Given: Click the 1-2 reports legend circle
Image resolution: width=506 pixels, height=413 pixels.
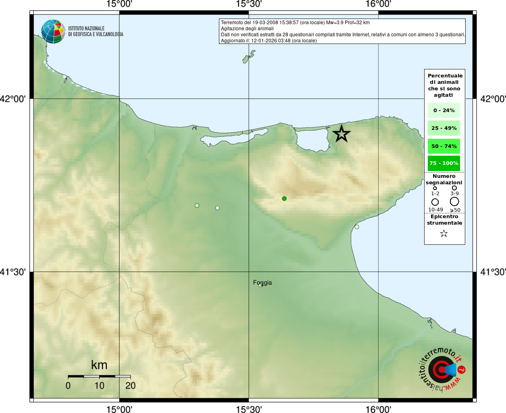Looking at the screenshot, I should [435, 188].
